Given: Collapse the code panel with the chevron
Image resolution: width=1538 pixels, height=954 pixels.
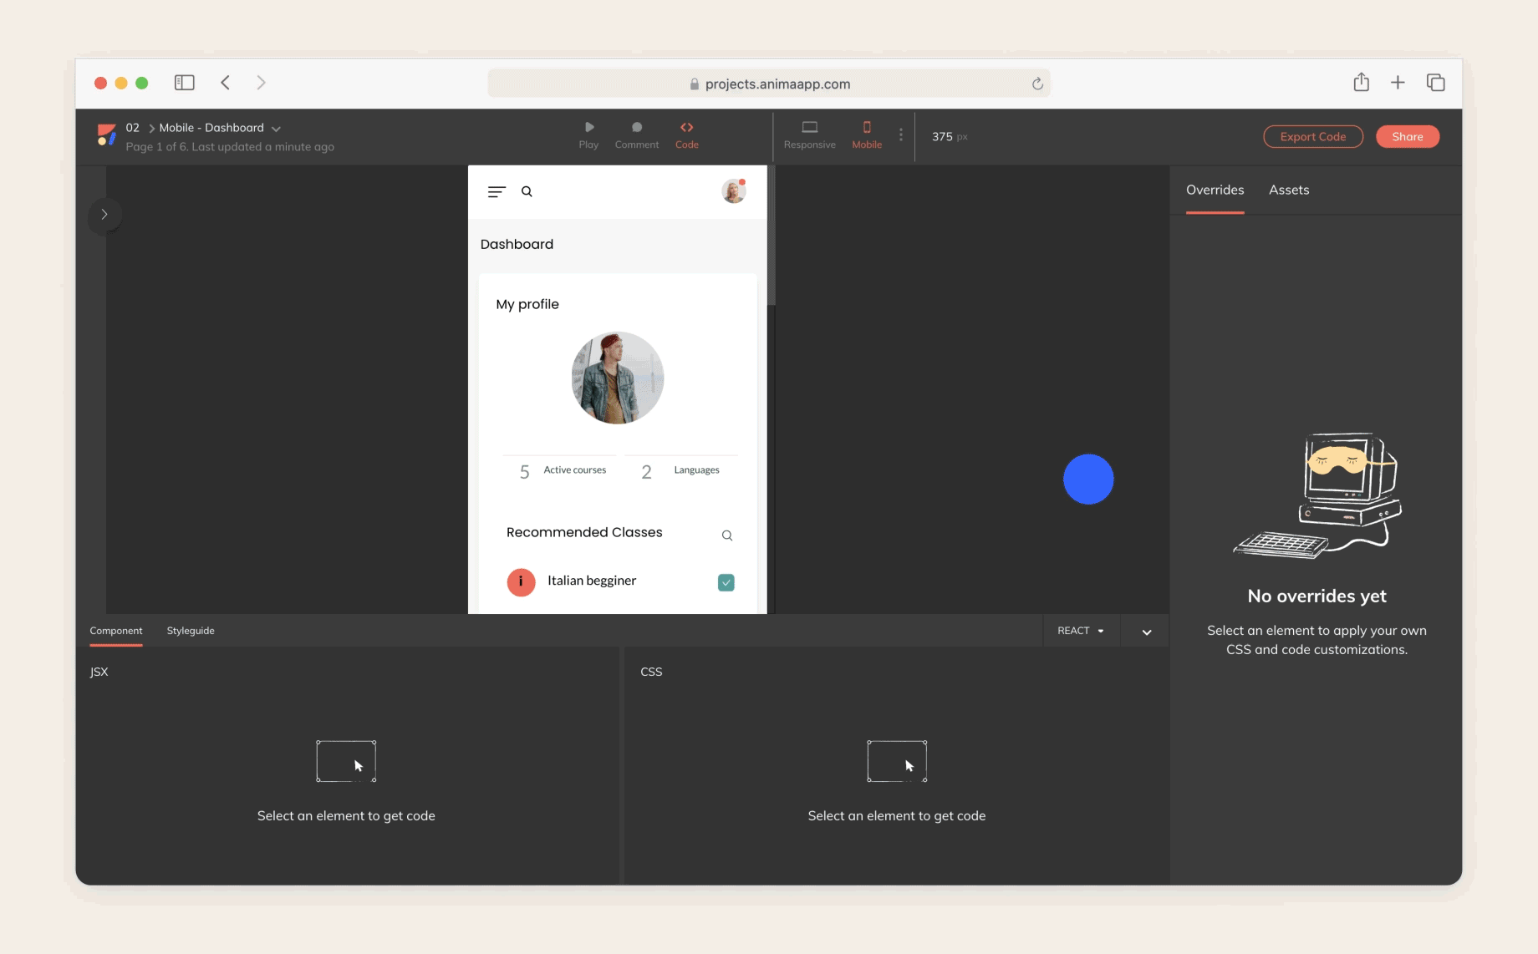Looking at the screenshot, I should click(1147, 632).
